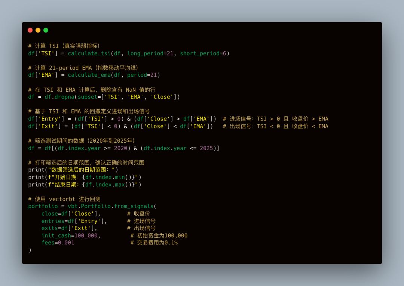Click the number 2025 in year filter
Image resolution: width=404 pixels, height=286 pixels.
(x=206, y=148)
